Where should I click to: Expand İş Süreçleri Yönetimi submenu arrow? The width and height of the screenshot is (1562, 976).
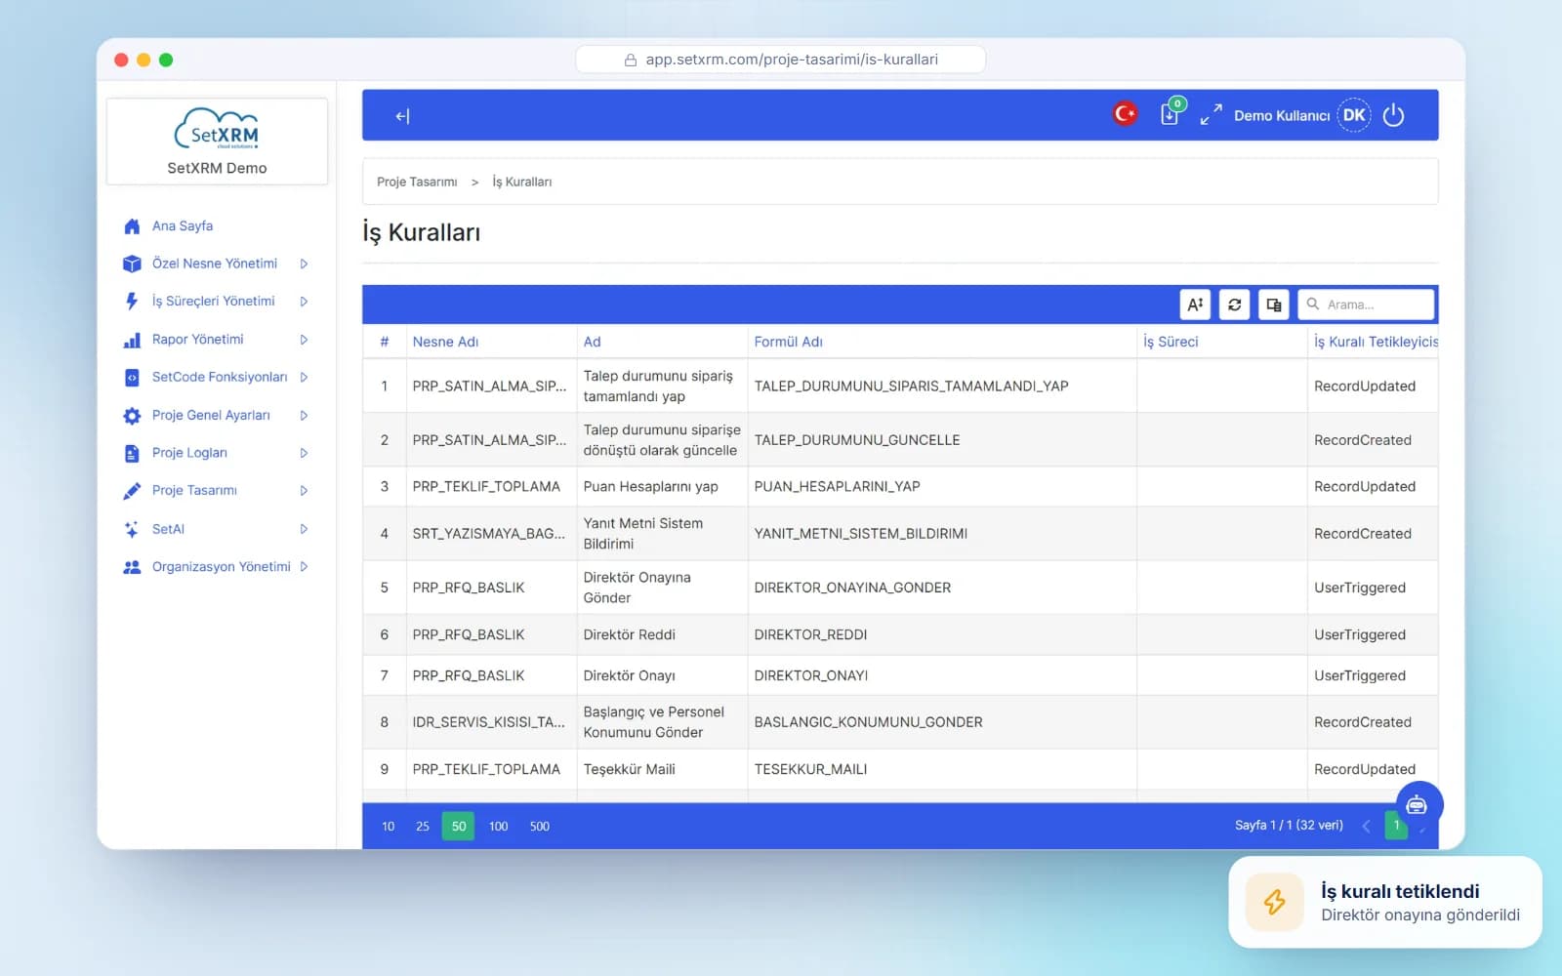[x=304, y=302]
